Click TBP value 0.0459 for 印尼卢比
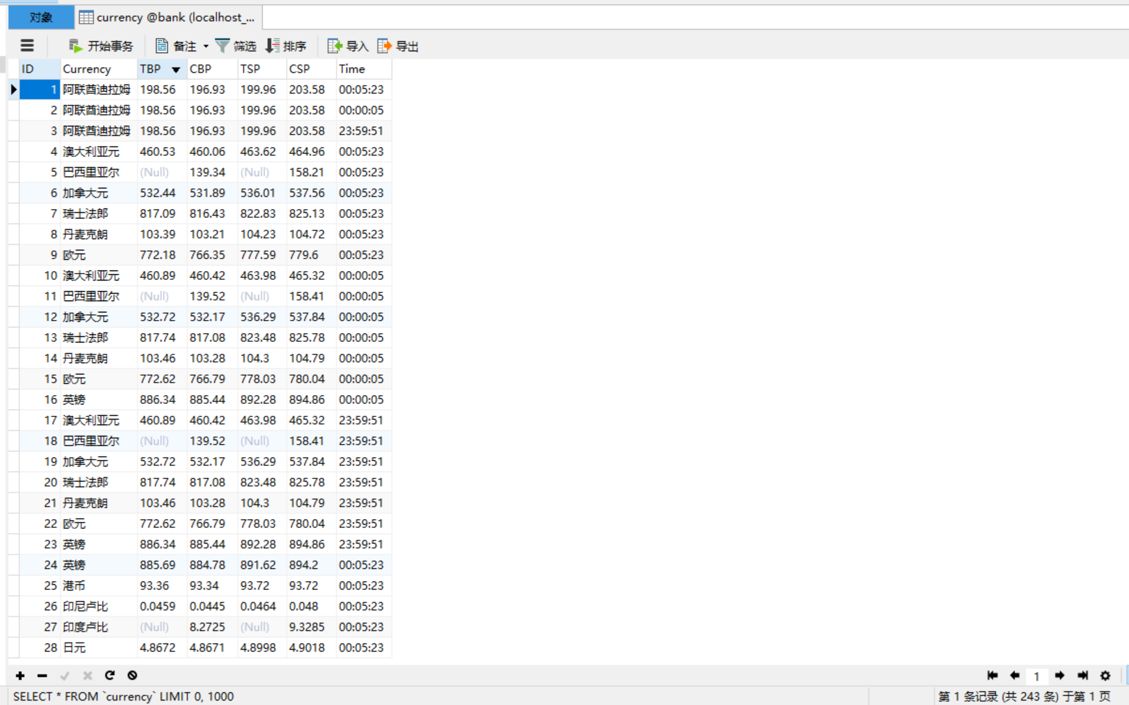 pos(162,606)
